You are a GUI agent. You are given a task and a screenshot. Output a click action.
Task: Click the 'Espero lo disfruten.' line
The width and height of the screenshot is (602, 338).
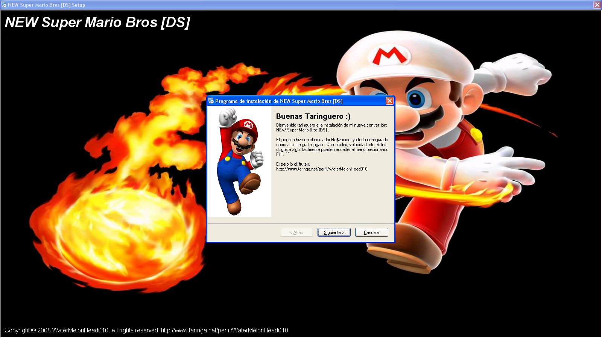[293, 164]
